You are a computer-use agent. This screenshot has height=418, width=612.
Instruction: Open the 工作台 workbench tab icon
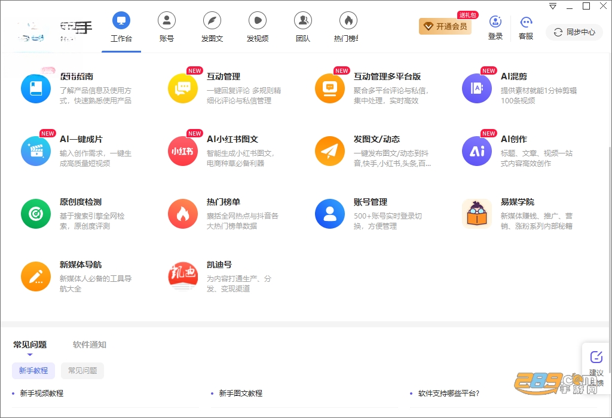(121, 20)
